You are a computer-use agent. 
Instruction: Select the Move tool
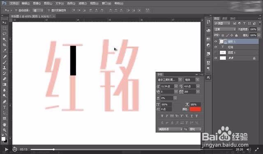coord(5,23)
